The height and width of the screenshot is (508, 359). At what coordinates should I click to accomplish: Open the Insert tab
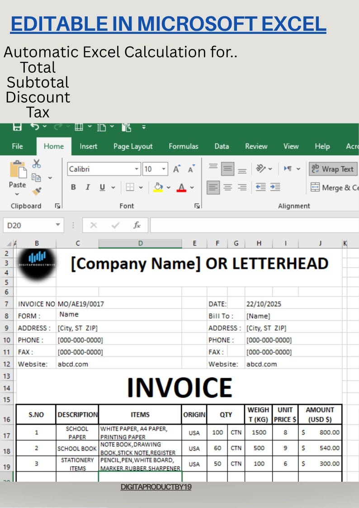[x=88, y=147]
